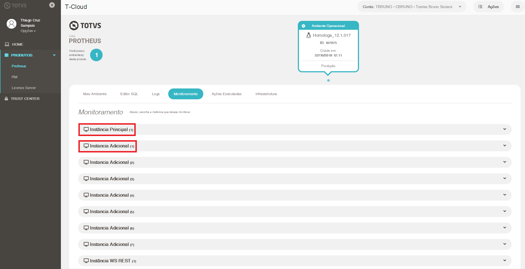Click the environment count badge 1

[96, 55]
